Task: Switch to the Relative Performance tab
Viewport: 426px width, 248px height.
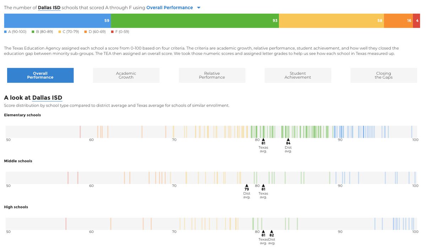Action: coord(212,75)
